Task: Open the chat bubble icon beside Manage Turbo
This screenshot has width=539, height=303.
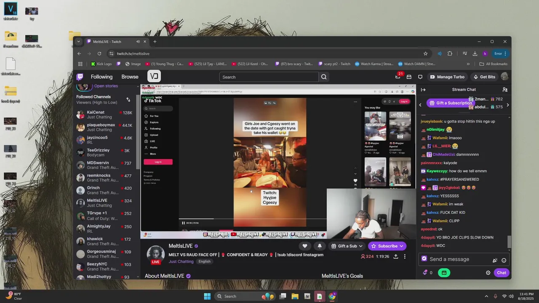Action: 420,77
